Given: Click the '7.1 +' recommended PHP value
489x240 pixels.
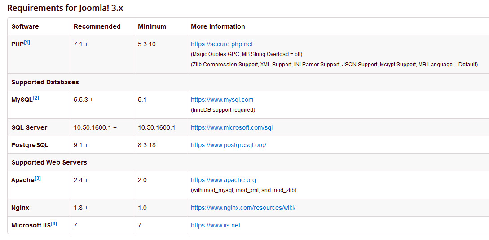Looking at the screenshot, I should click(81, 44).
